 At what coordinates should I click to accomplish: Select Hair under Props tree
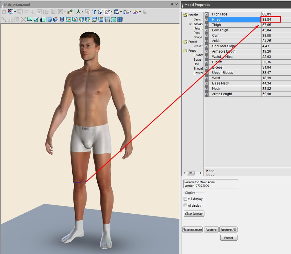point(196,64)
